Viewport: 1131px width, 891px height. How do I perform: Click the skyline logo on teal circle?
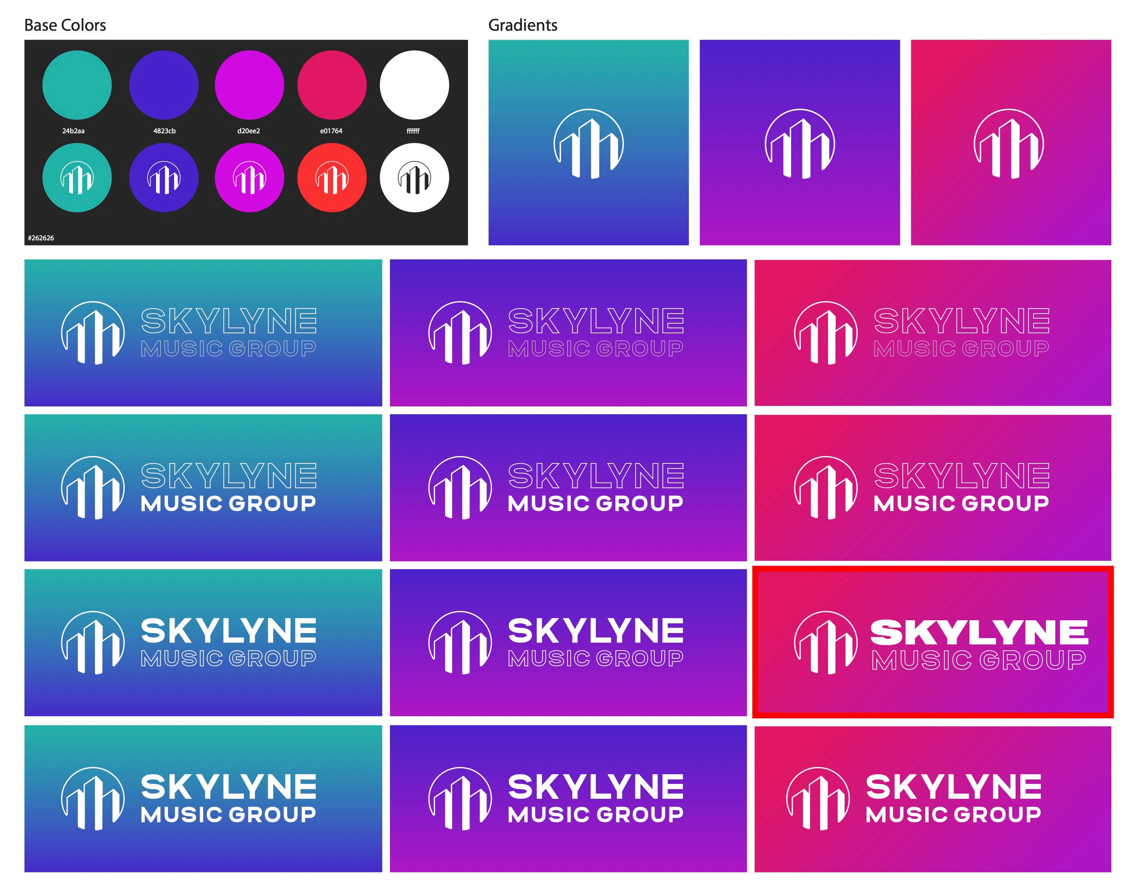[x=77, y=178]
